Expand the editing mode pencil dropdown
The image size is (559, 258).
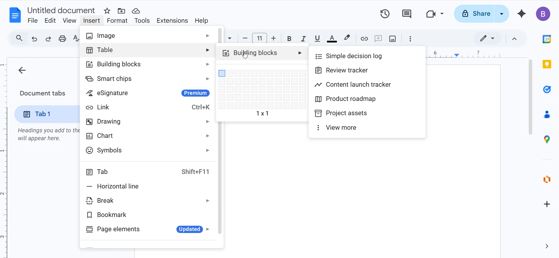click(x=487, y=38)
